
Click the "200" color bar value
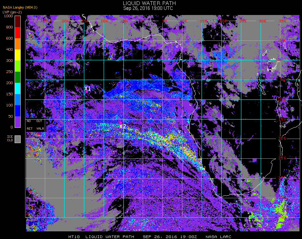10,83
